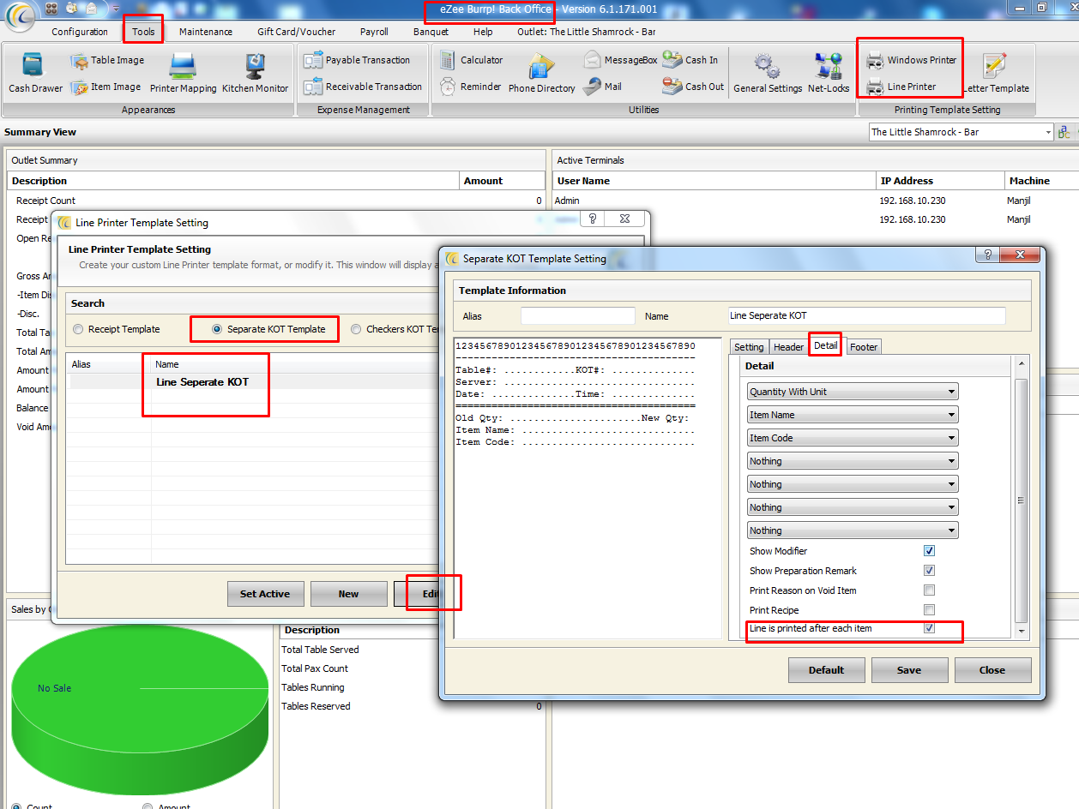Image resolution: width=1079 pixels, height=809 pixels.
Task: Open Item Image settings
Action: coord(105,87)
